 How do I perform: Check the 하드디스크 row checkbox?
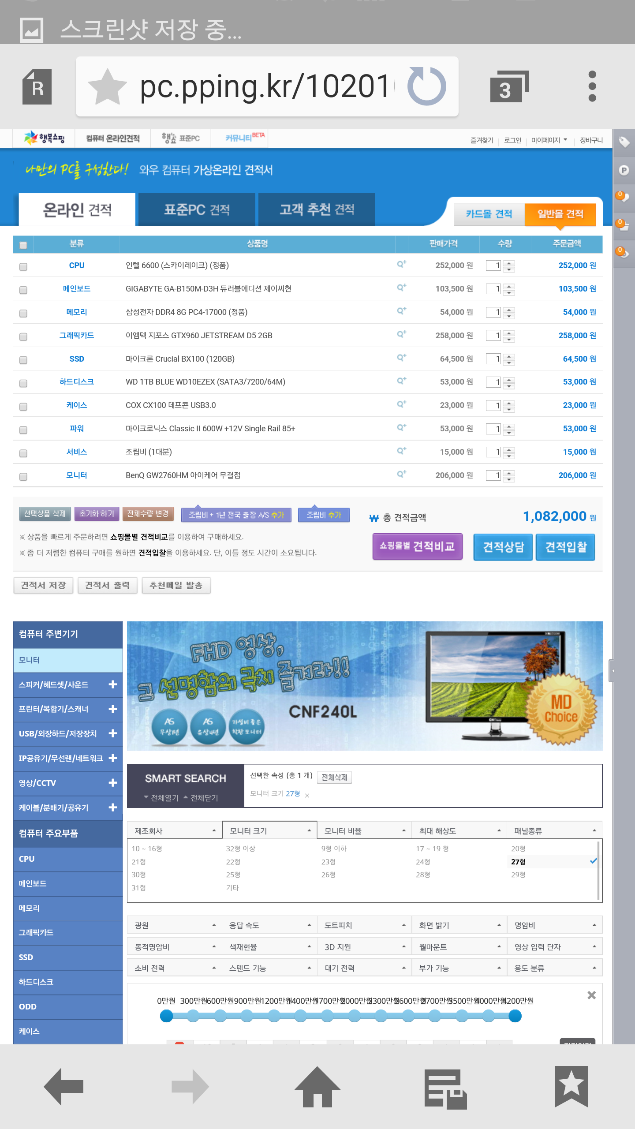click(x=23, y=383)
